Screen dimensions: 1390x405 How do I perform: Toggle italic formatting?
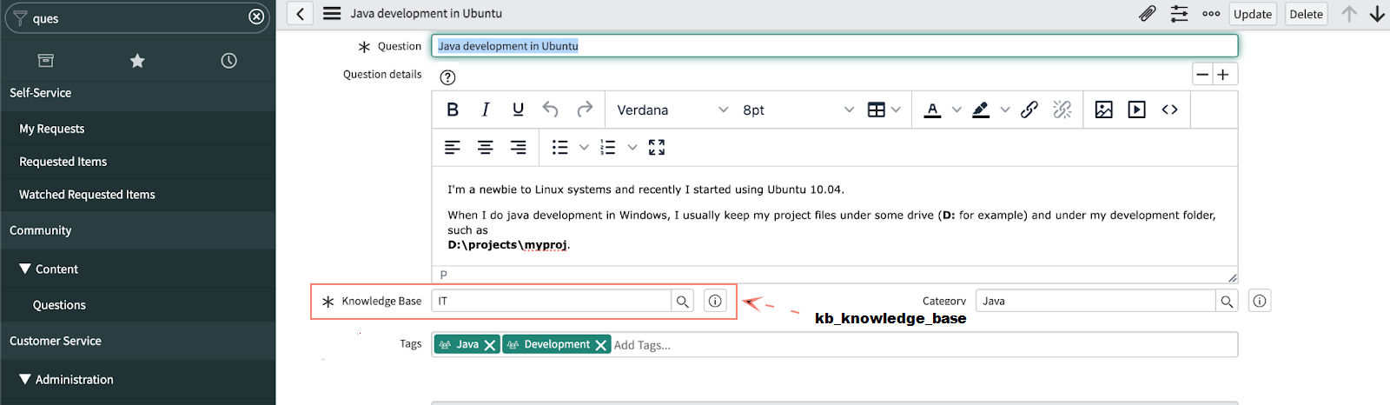[486, 110]
